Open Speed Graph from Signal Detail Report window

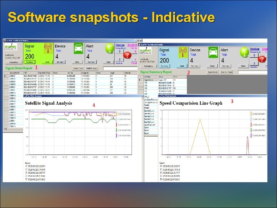pos(78,68)
